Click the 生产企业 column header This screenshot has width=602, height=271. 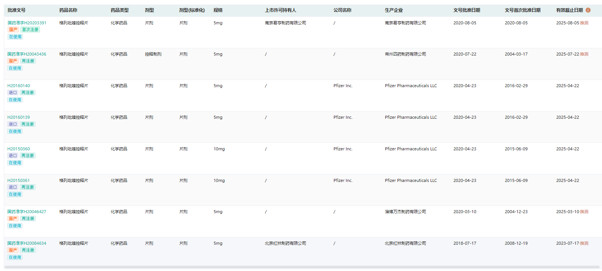pos(394,10)
